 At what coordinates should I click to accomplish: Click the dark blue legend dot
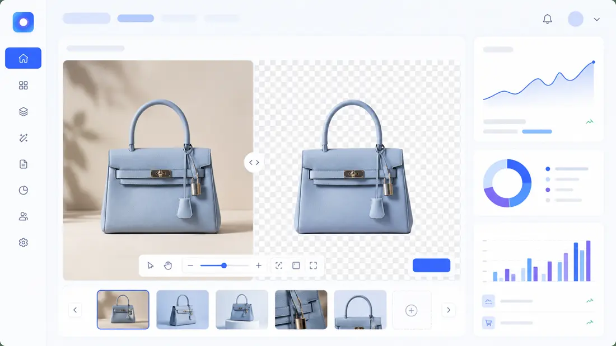coord(548,169)
